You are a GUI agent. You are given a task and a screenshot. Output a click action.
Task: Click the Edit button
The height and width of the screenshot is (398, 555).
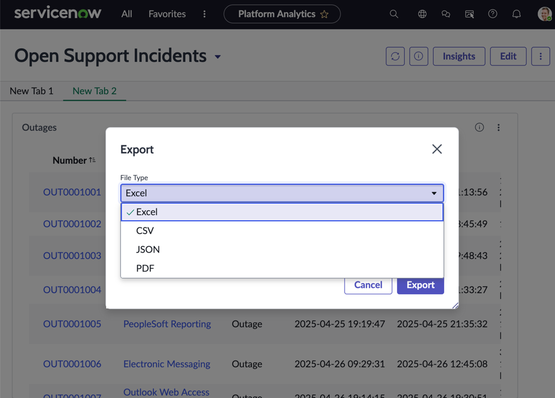508,57
